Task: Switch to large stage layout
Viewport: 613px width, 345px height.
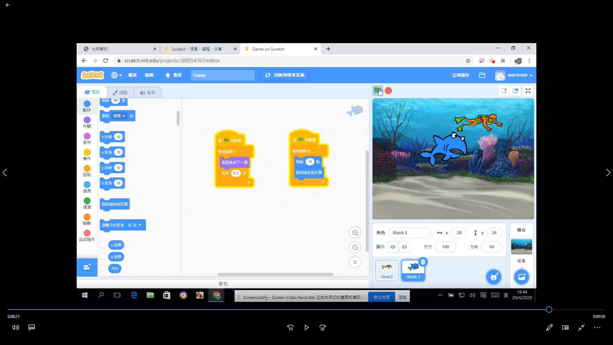Action: tap(515, 91)
